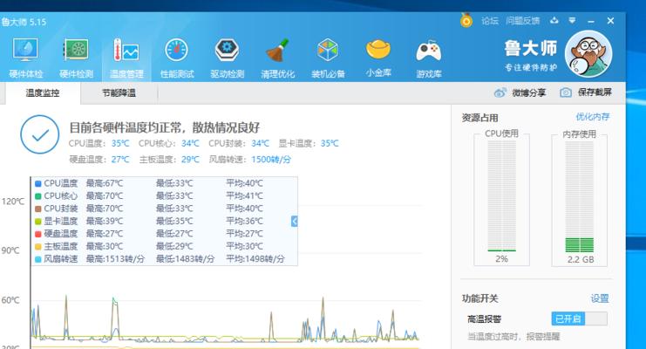This screenshot has width=646, height=349.
Task: Click the 内存使用 2.2 GB meter
Action: click(x=579, y=200)
